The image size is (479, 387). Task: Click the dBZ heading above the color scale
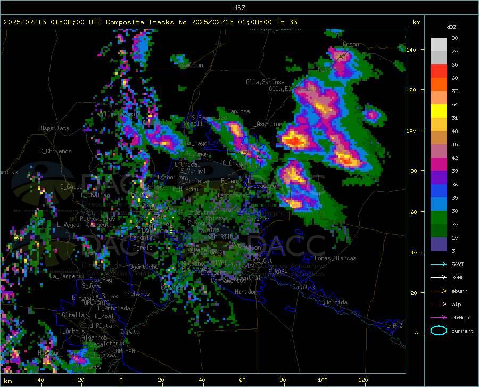point(451,27)
